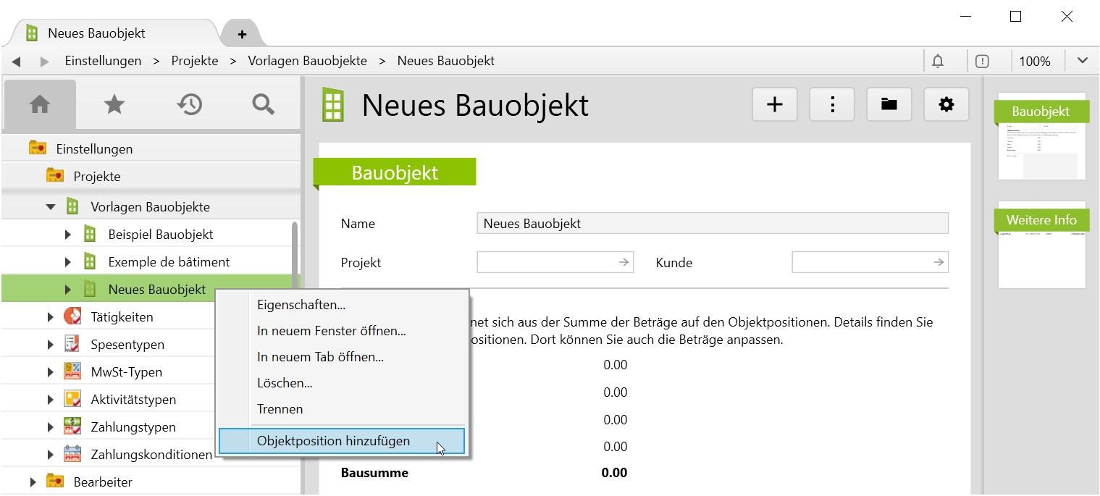Screen dimensions: 1100x496
Task: Expand the Tätigkeiten tree node
Action: 51,317
